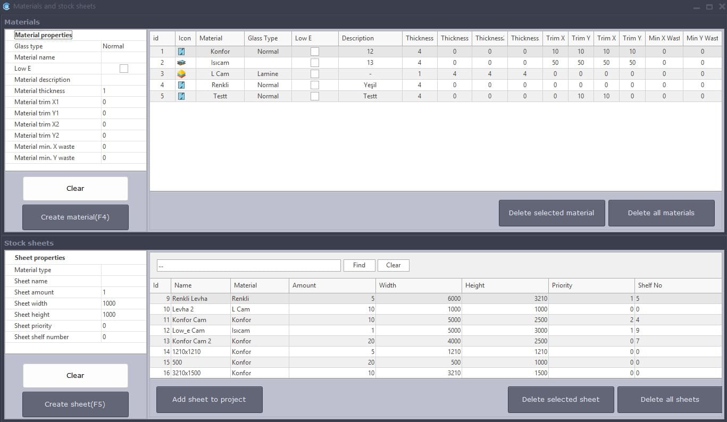Click the Stock sheets section header
The width and height of the screenshot is (727, 422).
[28, 242]
